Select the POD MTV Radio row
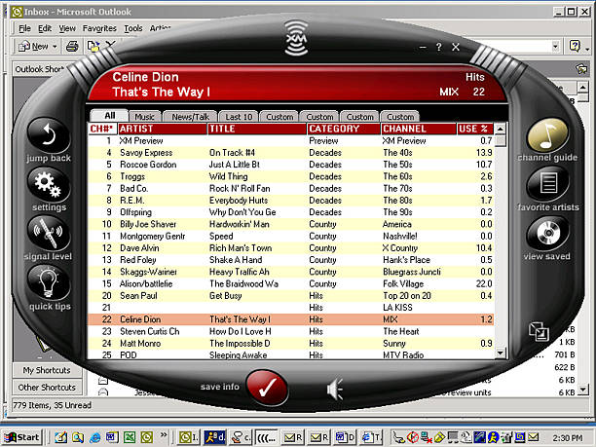Screen dimensions: 596x447 pyautogui.click(x=291, y=354)
